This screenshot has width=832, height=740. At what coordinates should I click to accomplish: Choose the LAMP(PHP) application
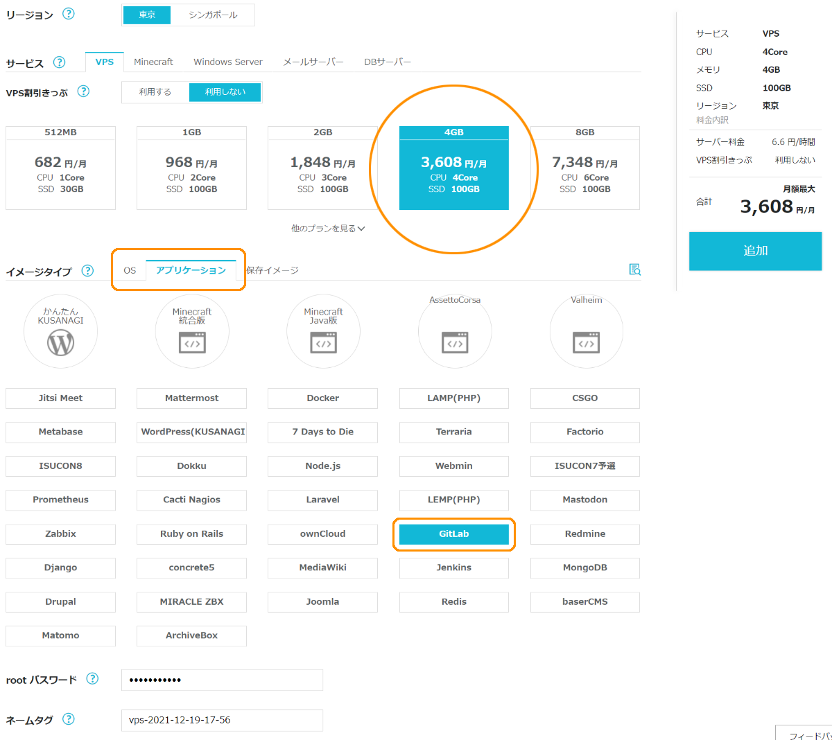click(454, 398)
